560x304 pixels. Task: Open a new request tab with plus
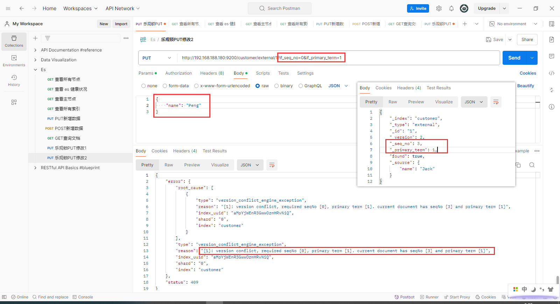click(x=465, y=24)
